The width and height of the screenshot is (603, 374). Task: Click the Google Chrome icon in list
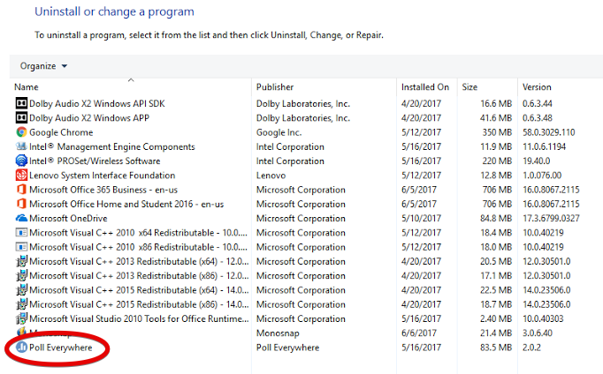pyautogui.click(x=21, y=132)
